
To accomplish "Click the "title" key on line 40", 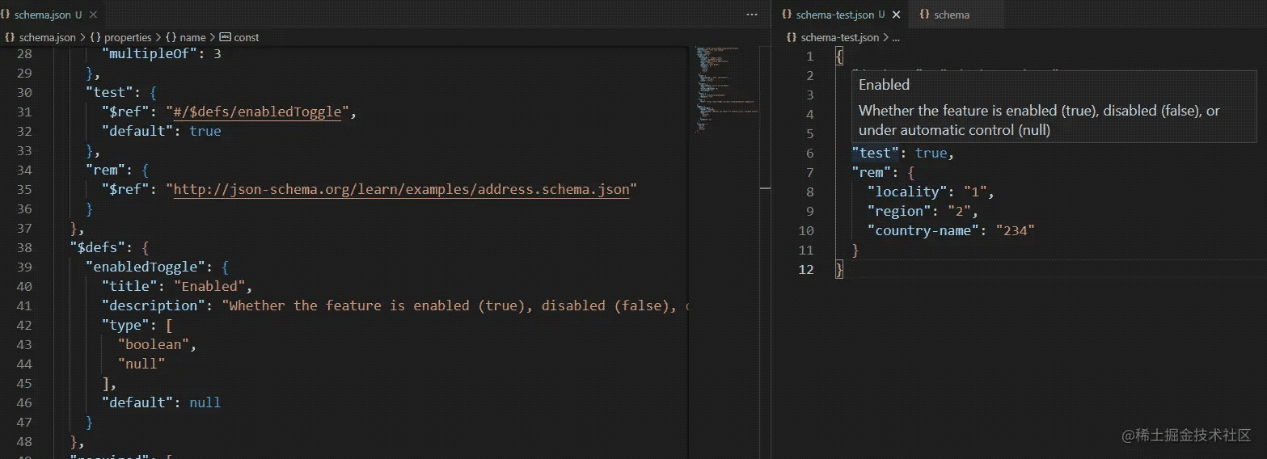I will click(129, 287).
